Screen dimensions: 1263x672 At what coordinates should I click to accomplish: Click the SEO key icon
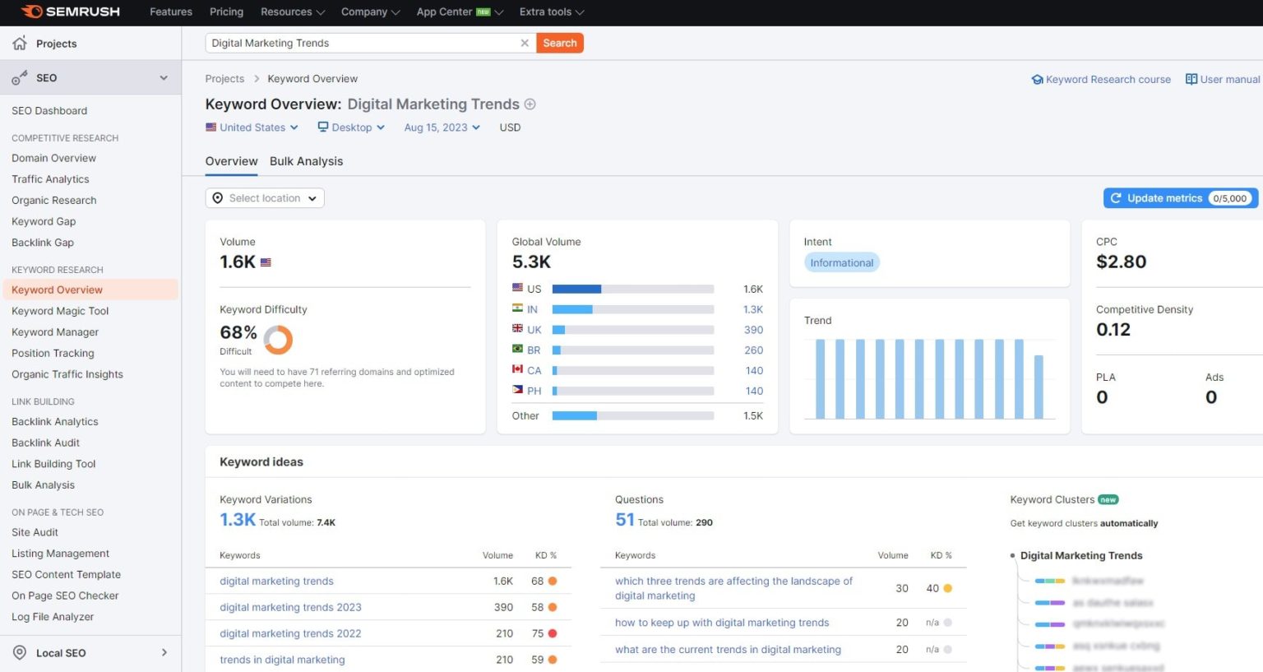click(19, 78)
